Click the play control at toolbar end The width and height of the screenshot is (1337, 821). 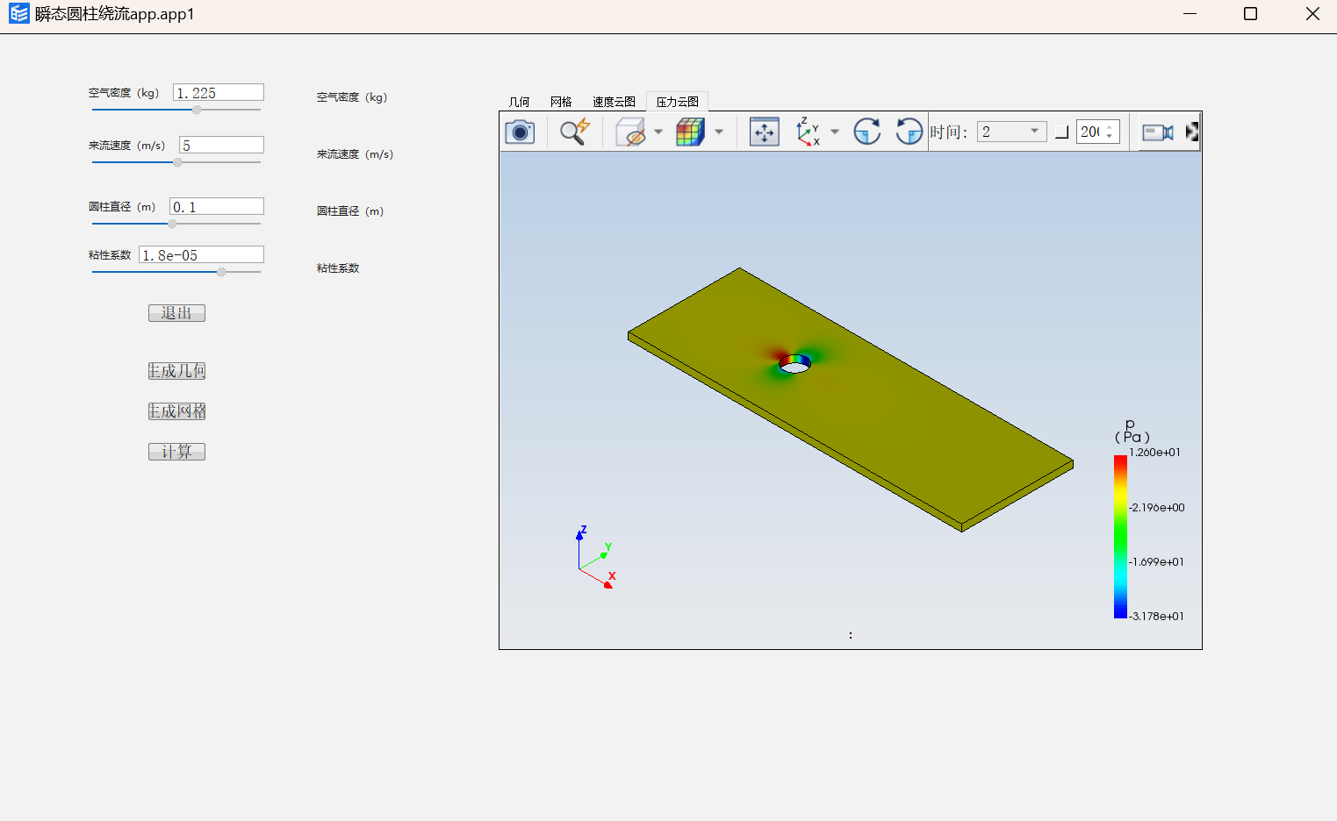(x=1192, y=132)
